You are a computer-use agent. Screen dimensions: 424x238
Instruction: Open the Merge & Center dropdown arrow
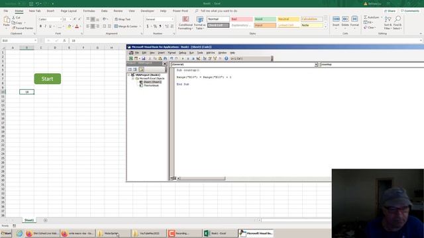coord(140,26)
